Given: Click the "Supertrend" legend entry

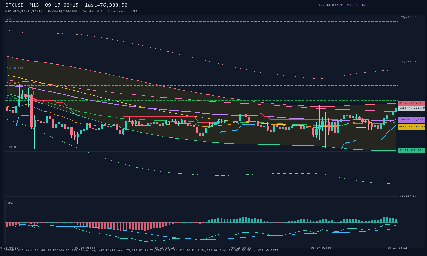Looking at the screenshot, I should (117, 12).
